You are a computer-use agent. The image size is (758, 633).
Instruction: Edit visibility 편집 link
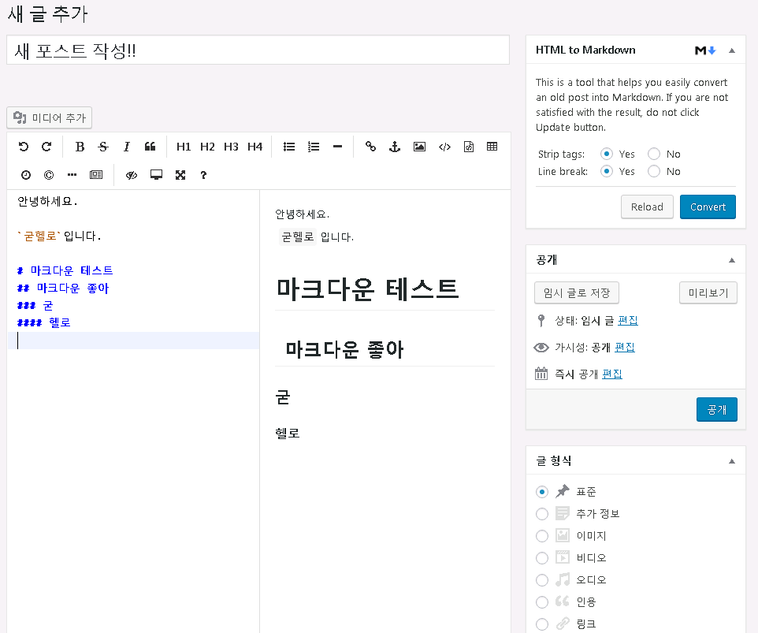(625, 347)
